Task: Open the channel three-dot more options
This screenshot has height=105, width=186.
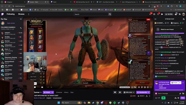Action: [150, 96]
